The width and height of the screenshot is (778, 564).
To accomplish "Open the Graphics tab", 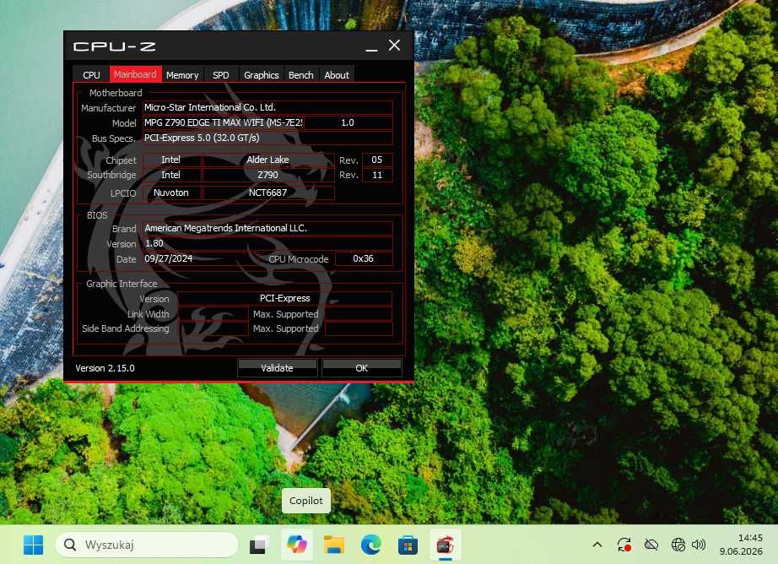I will click(261, 75).
